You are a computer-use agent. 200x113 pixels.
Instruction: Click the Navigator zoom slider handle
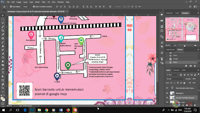click(185, 46)
